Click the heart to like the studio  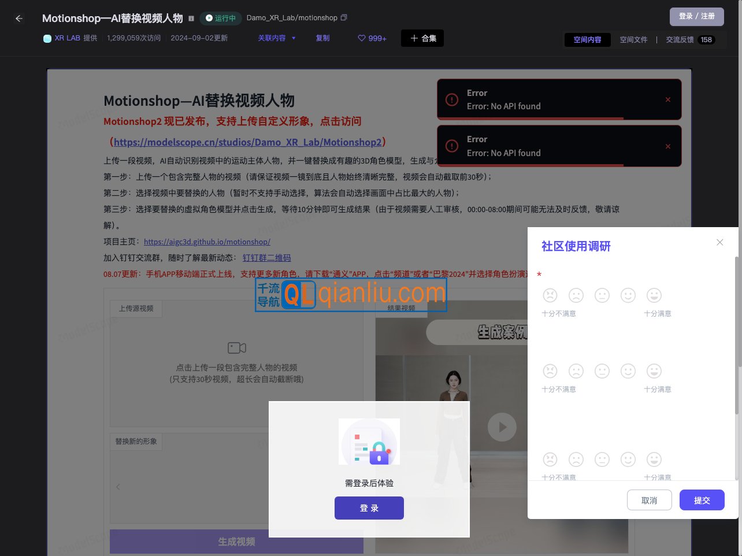360,38
